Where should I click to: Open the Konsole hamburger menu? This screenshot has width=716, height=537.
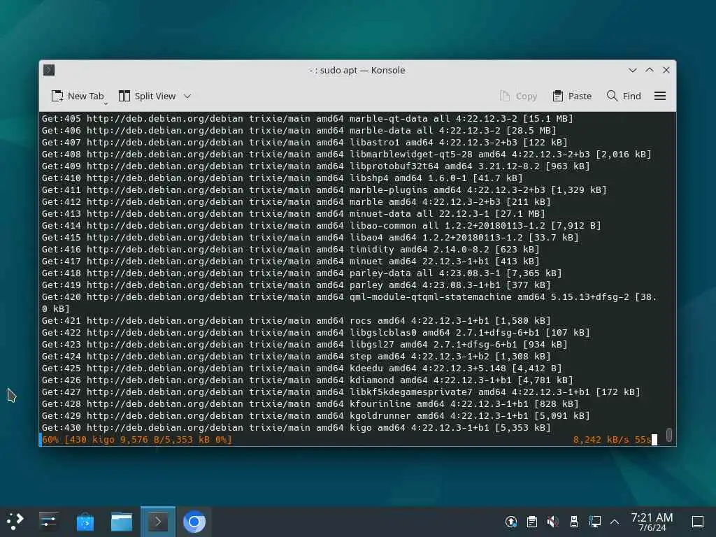pos(660,96)
